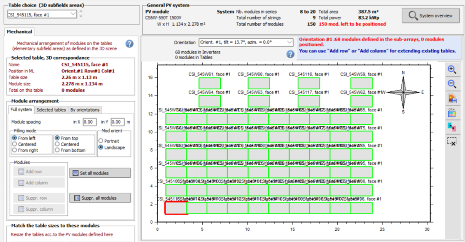
Task: Click the swap squares arrow icon
Action: (452, 126)
